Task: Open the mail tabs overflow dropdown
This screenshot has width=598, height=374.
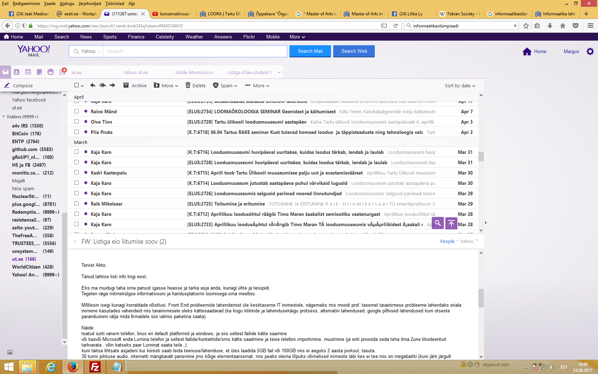Action: 279,72
